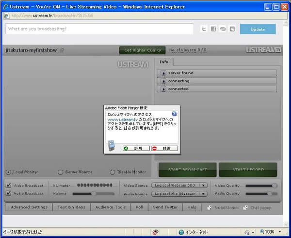Viewport: 291px width, 238px height.
Task: Click the 拒否 deny button in Flash dialog
Action: point(164,148)
